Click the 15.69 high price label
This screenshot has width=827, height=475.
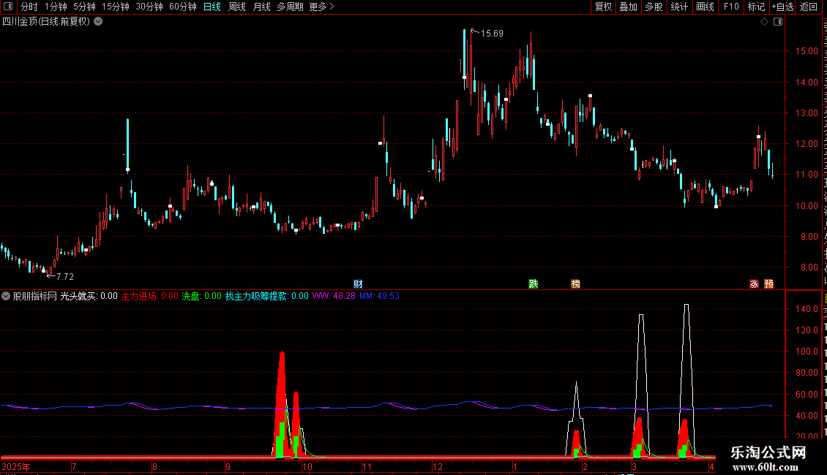pos(492,33)
